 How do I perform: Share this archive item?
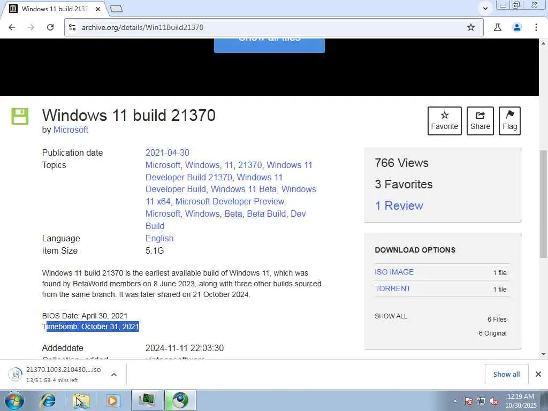coord(480,121)
